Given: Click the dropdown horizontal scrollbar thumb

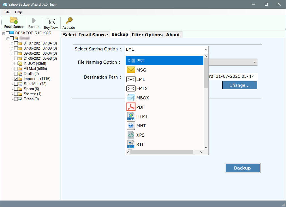Looking at the screenshot, I should click(162, 152).
